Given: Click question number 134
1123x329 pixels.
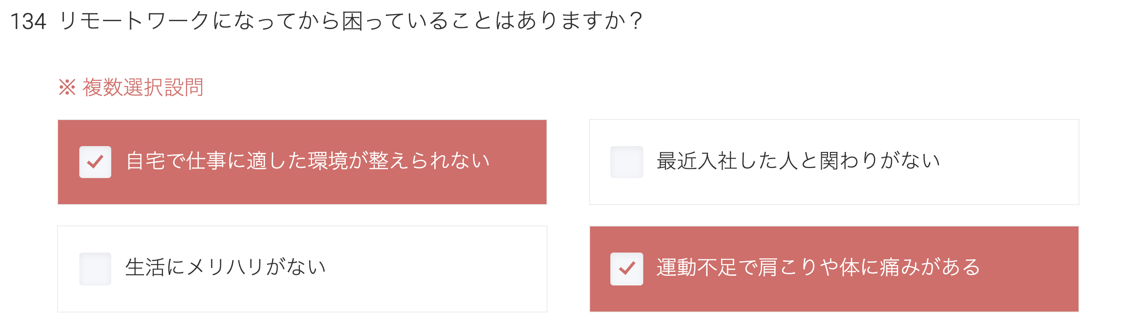Looking at the screenshot, I should [x=29, y=19].
